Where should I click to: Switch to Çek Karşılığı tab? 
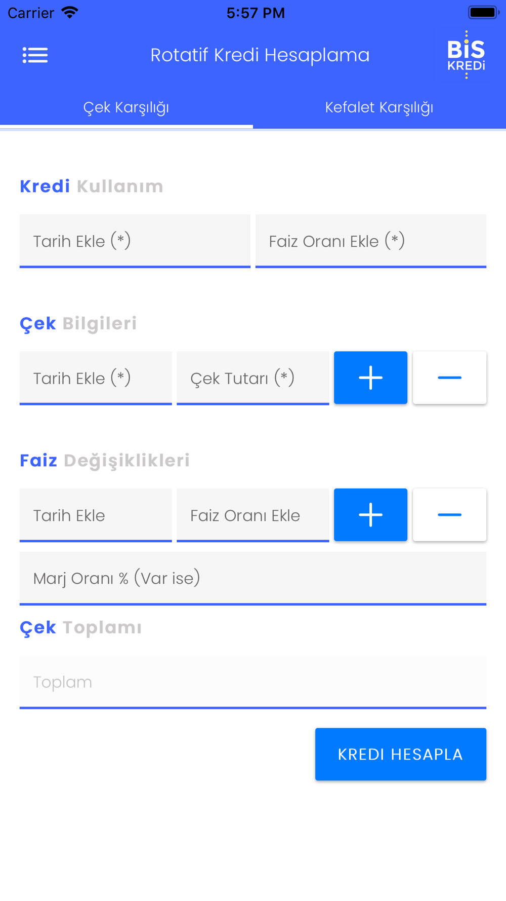tap(126, 107)
